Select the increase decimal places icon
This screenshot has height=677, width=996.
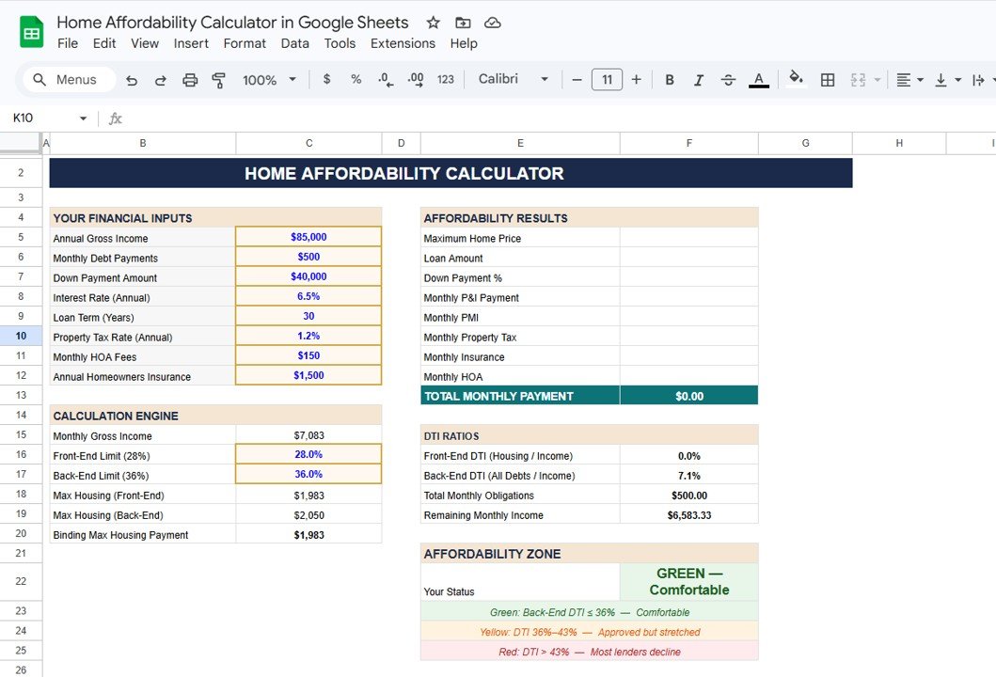(x=415, y=80)
